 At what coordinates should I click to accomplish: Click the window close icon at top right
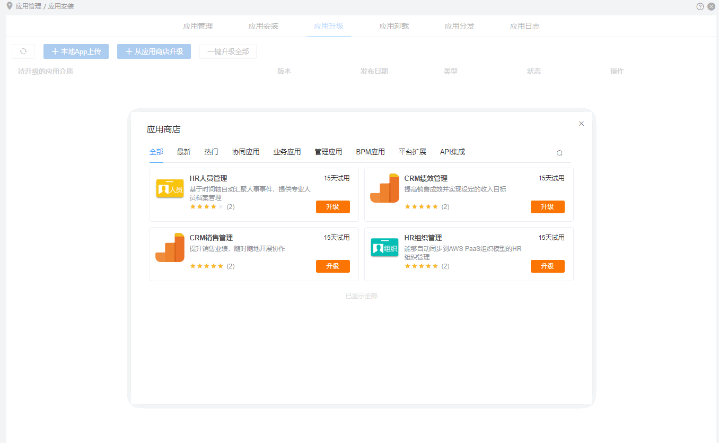pyautogui.click(x=711, y=6)
